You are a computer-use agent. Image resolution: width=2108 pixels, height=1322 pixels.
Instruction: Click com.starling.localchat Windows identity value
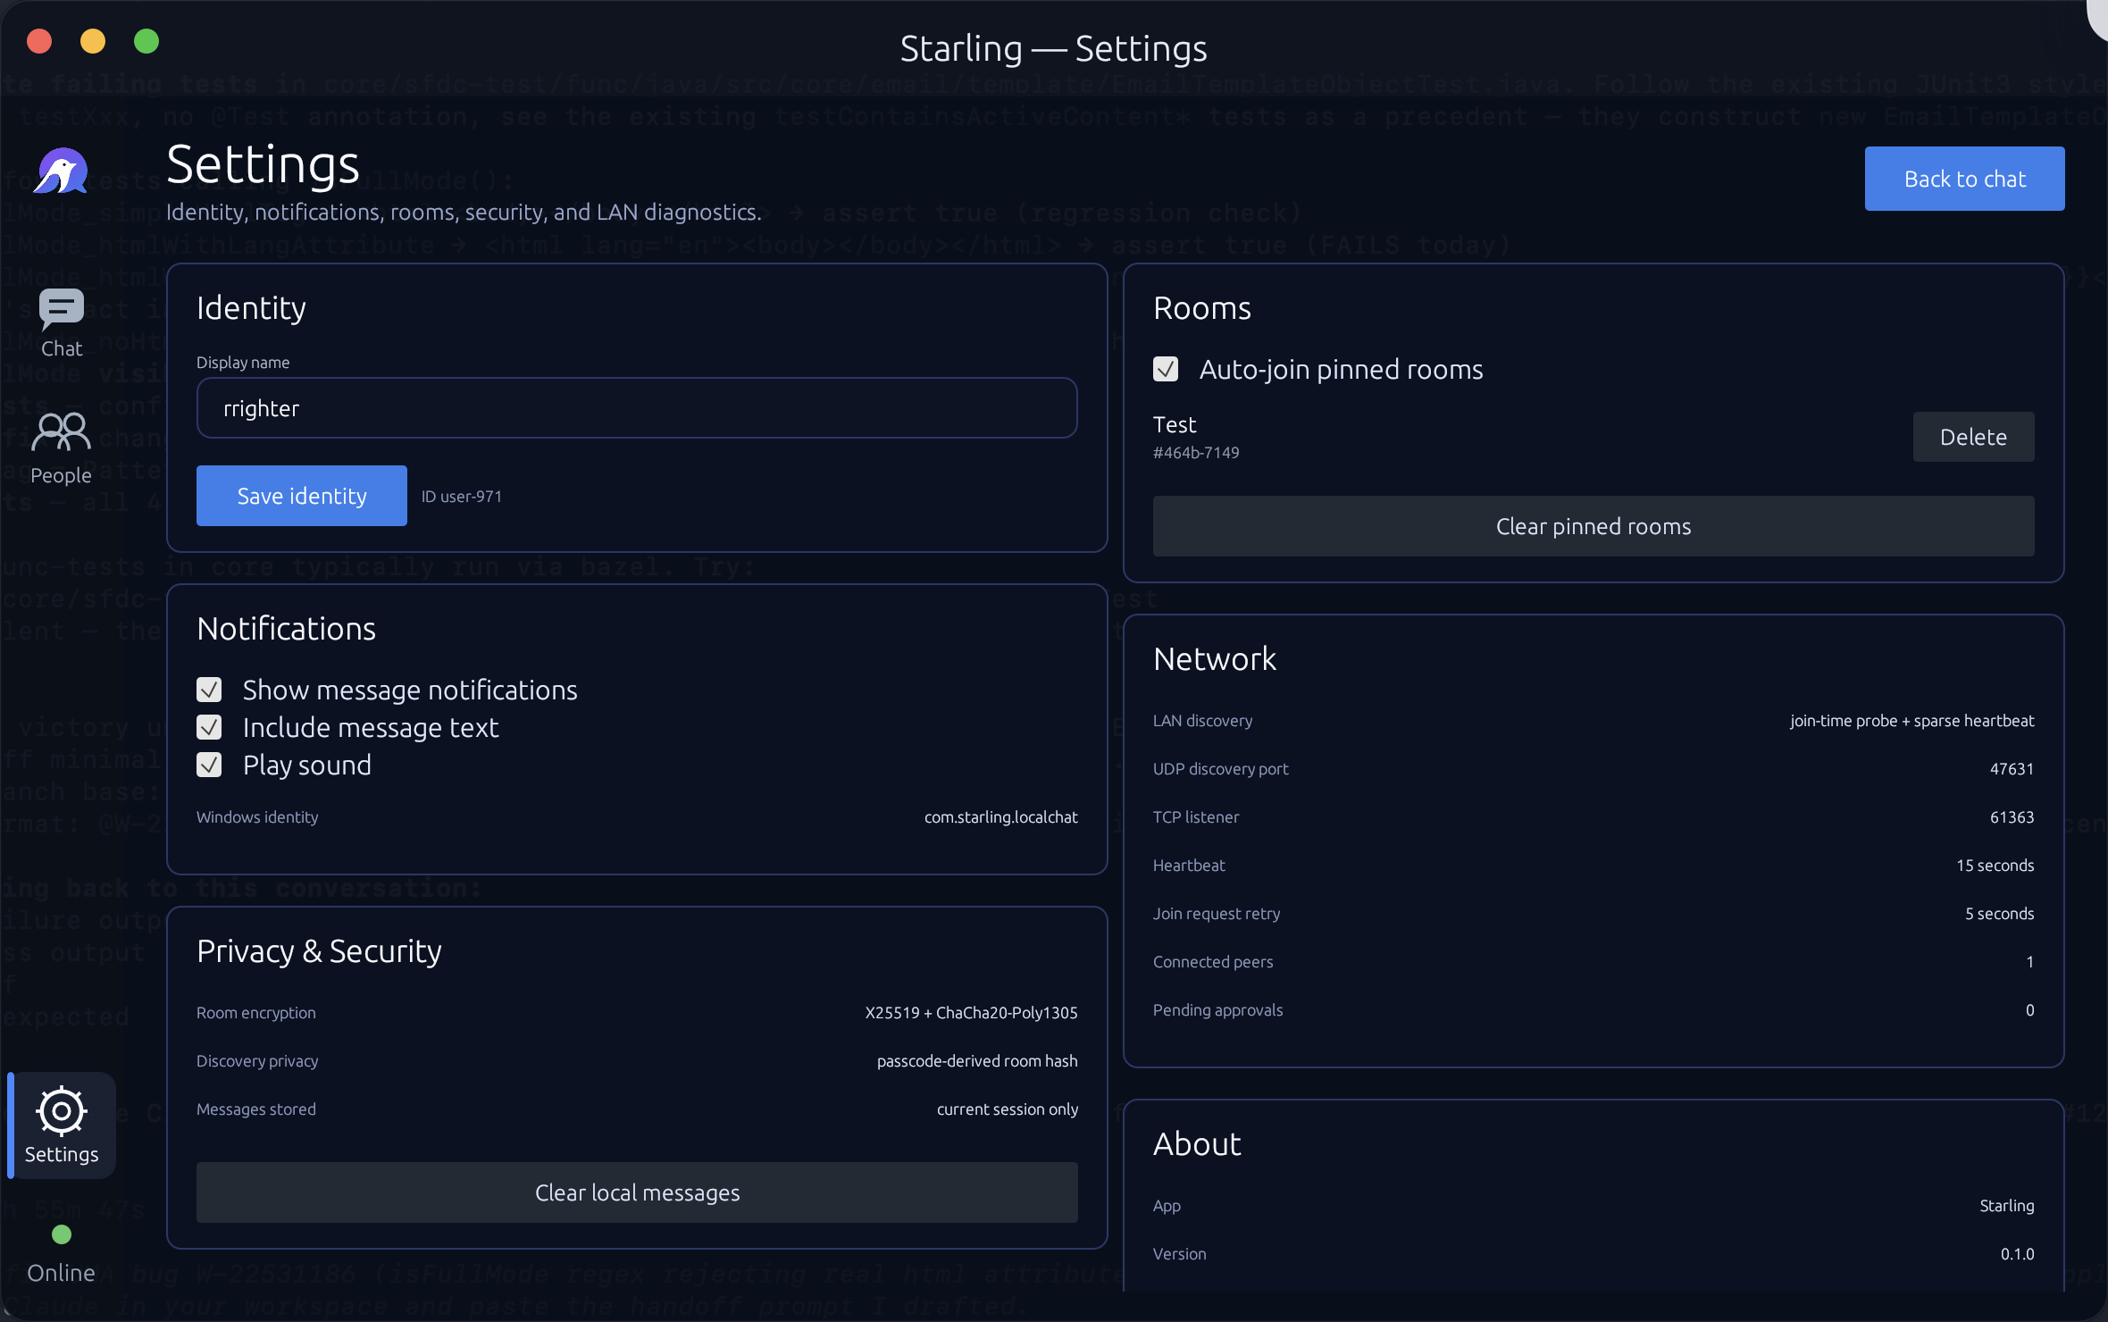[x=1000, y=817]
